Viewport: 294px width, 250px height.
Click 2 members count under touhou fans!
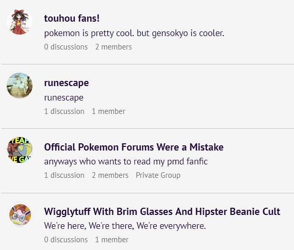113,47
